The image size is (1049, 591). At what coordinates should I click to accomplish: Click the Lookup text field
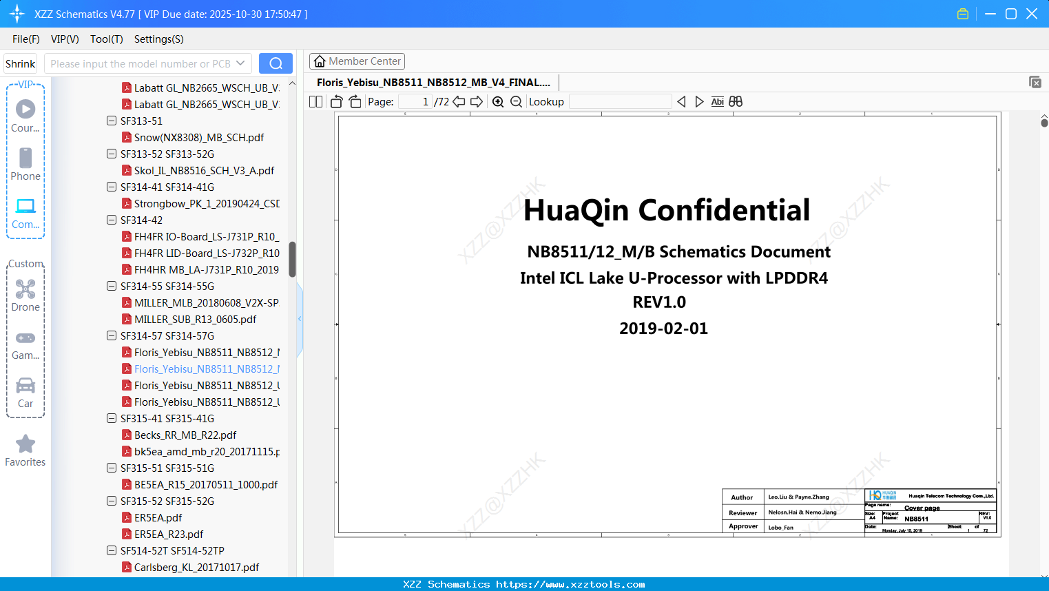click(620, 101)
